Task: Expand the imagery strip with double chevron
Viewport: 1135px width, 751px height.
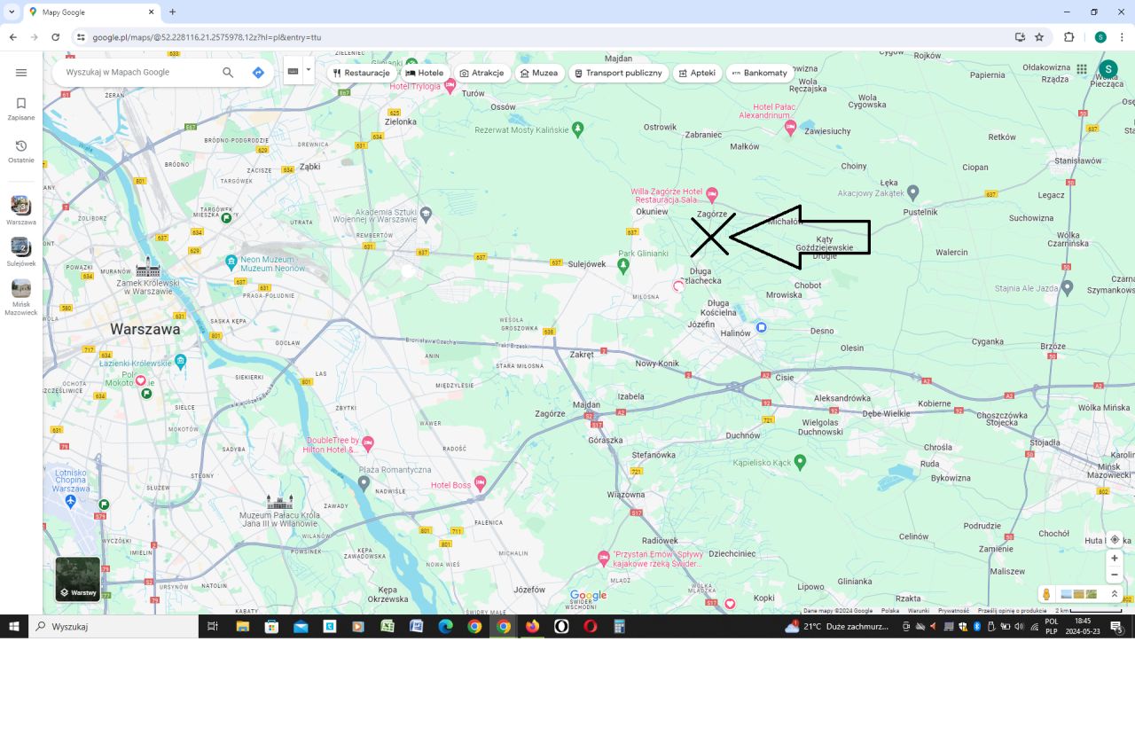Action: tap(1115, 594)
